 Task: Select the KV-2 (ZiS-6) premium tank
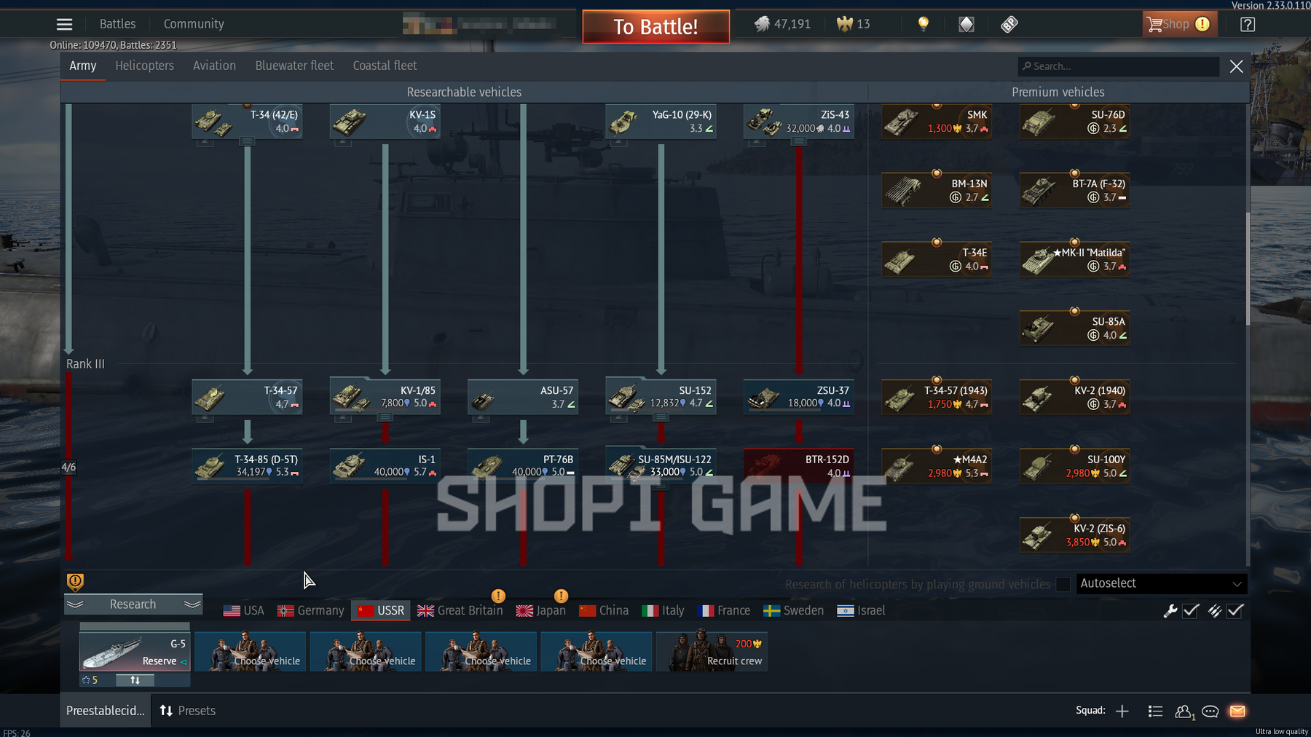[1074, 535]
